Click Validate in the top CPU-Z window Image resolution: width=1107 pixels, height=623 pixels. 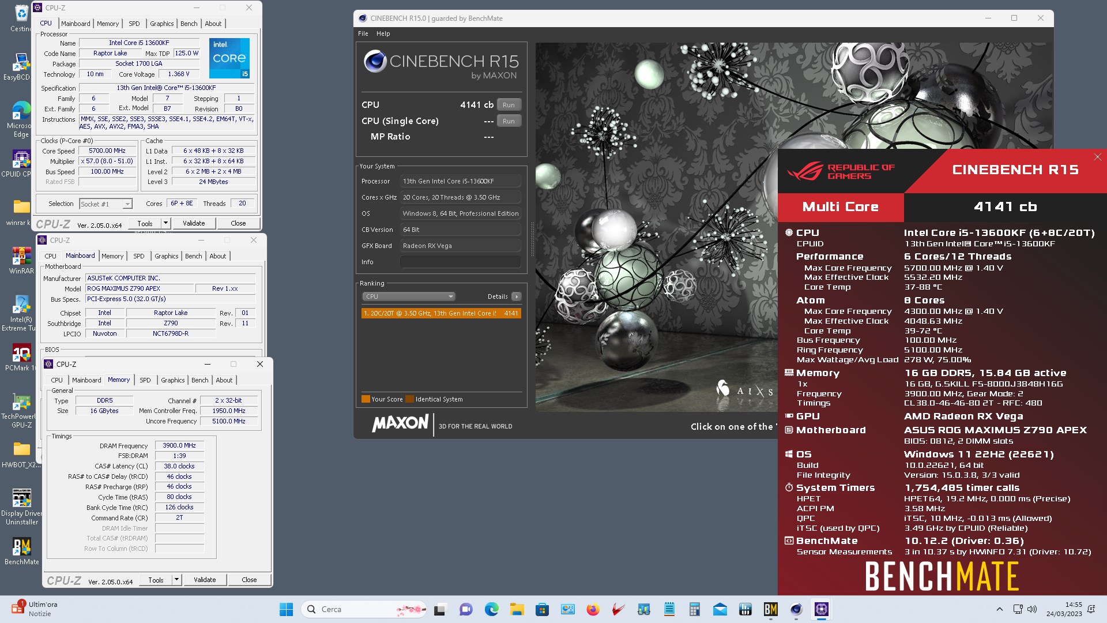194,223
